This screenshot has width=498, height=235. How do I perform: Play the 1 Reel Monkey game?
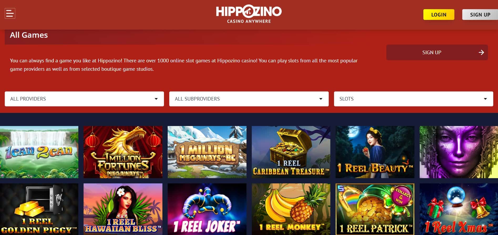[x=291, y=209]
